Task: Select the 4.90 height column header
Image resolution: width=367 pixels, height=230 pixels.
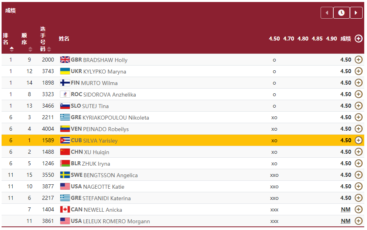Action: point(331,39)
